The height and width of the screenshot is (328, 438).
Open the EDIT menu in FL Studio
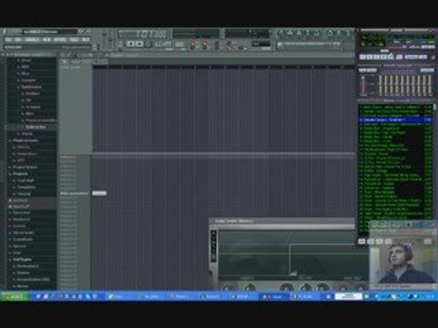click(18, 40)
